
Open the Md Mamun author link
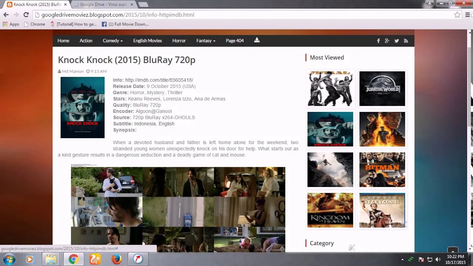(x=73, y=71)
